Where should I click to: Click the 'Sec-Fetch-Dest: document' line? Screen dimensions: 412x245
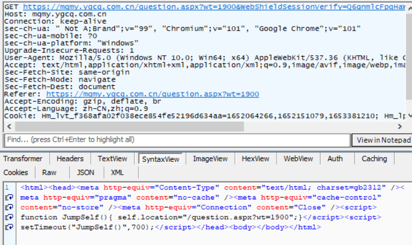point(60,87)
